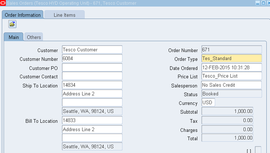Viewport: 270px width, 153px height.
Task: Click the Date Ordered field
Action: tap(231, 67)
